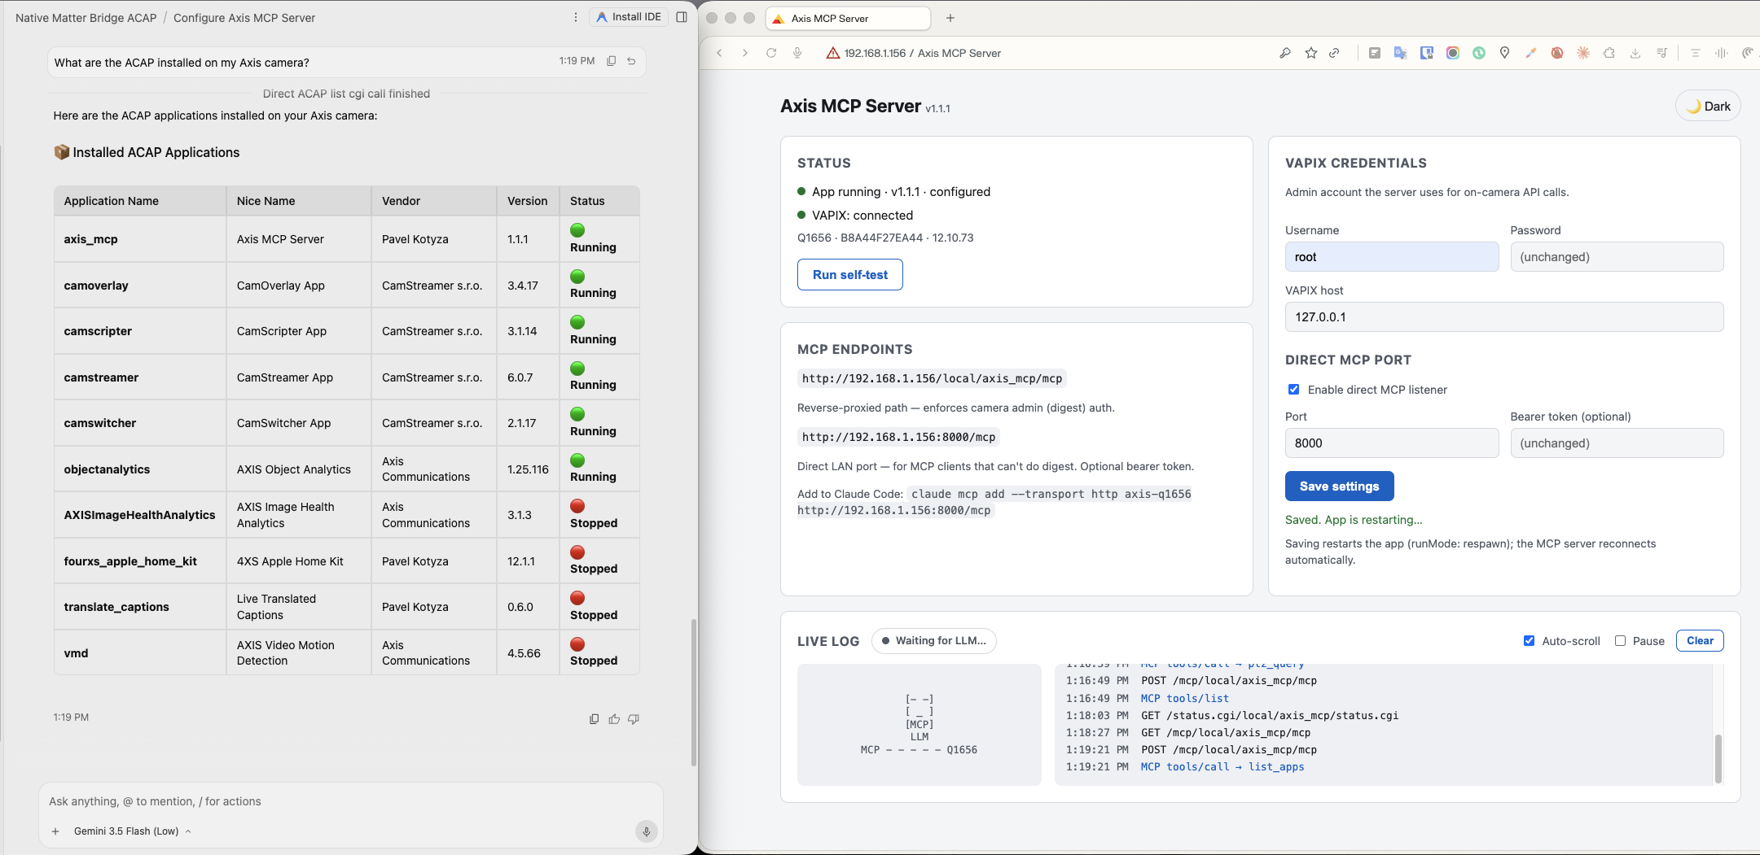
Task: Click the translate_captions application name cell
Action: tap(140, 607)
